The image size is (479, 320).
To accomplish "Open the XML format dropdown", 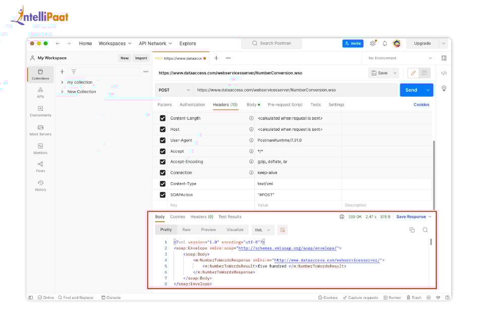I will tap(263, 230).
